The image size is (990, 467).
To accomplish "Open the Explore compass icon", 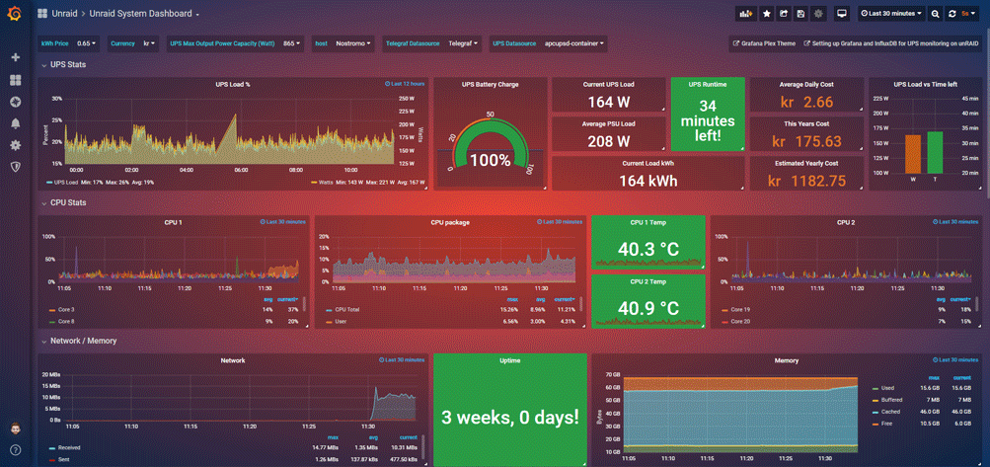I will pos(15,102).
